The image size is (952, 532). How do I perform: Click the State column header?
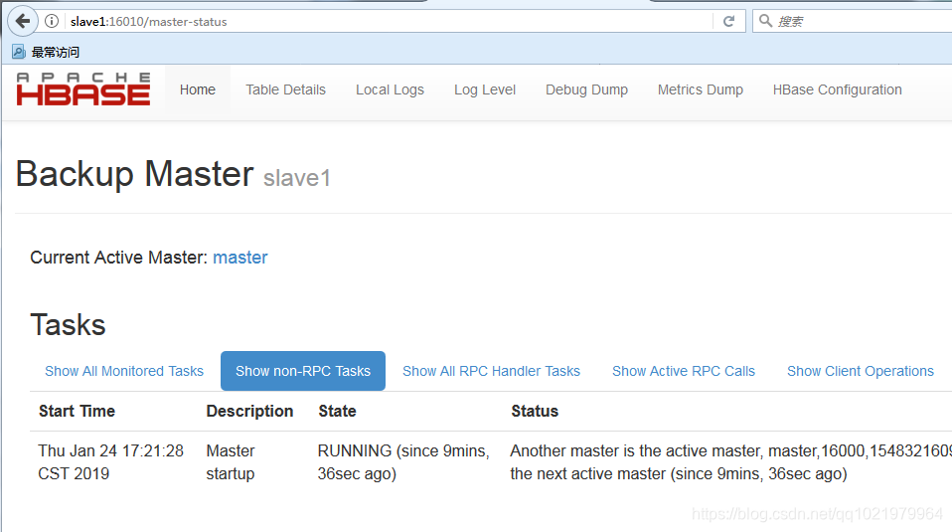pyautogui.click(x=338, y=411)
